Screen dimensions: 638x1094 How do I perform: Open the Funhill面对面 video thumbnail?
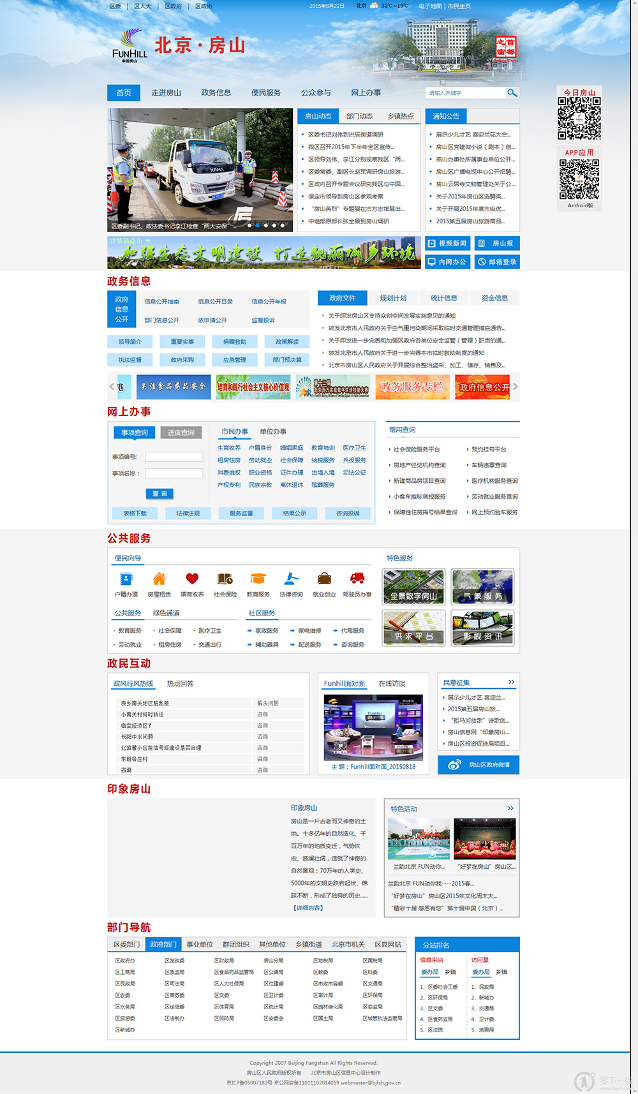pyautogui.click(x=373, y=727)
